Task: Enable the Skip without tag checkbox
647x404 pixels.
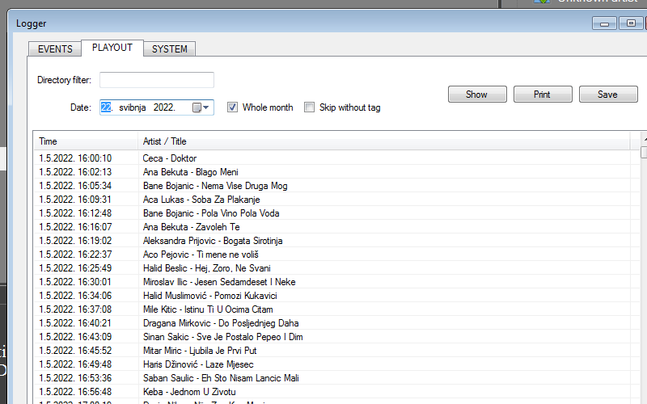Action: 309,107
